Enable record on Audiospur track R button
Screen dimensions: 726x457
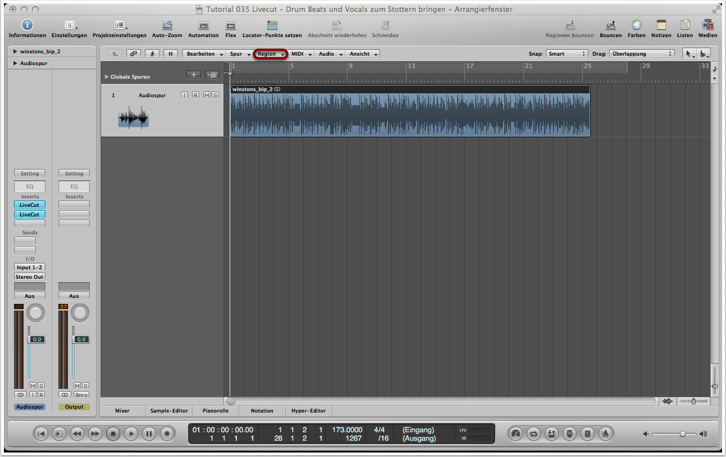[195, 96]
